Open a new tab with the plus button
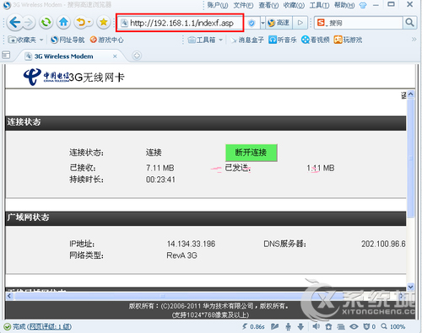 coord(137,56)
